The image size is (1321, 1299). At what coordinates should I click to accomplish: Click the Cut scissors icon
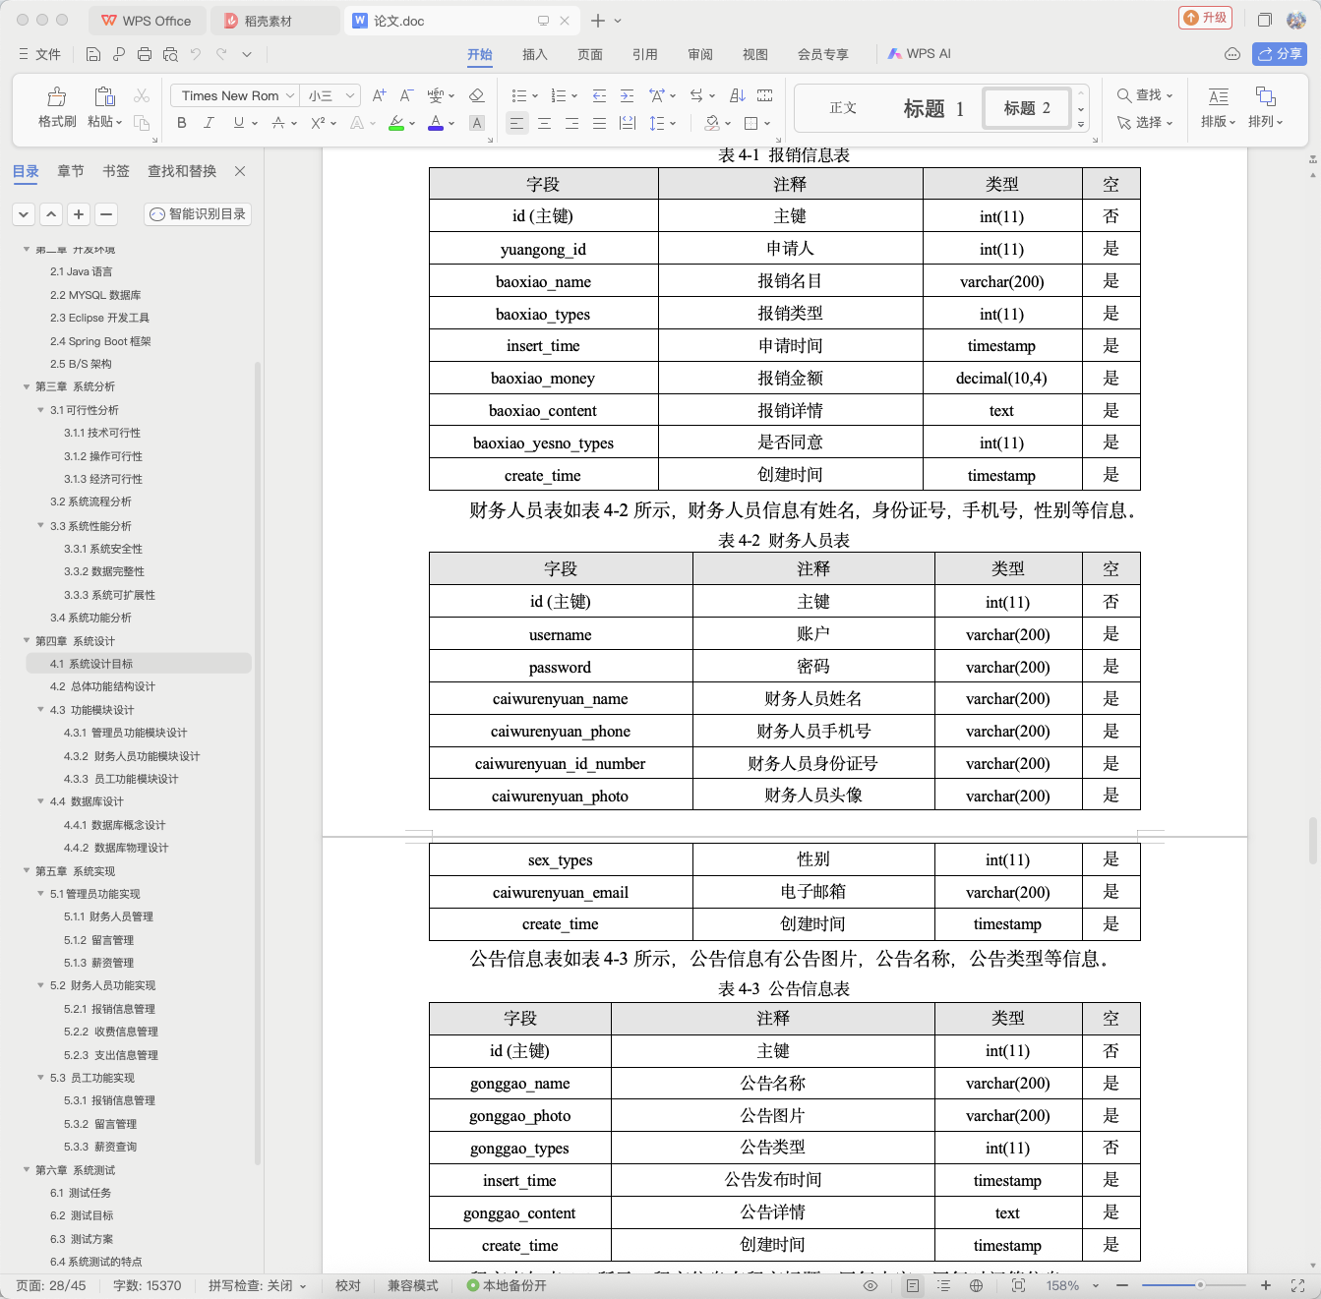click(142, 95)
